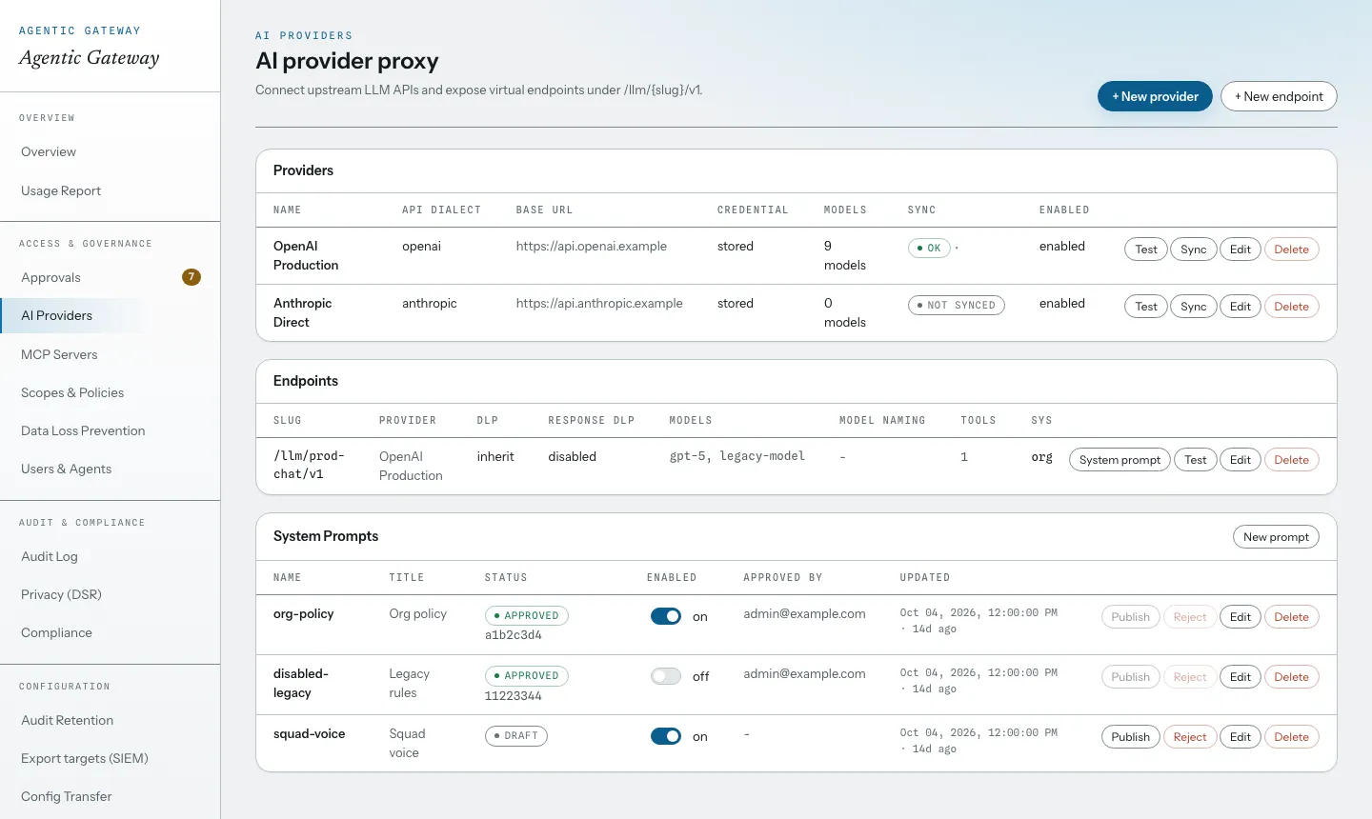Add a New prompt
The width and height of the screenshot is (1372, 819).
(x=1276, y=537)
